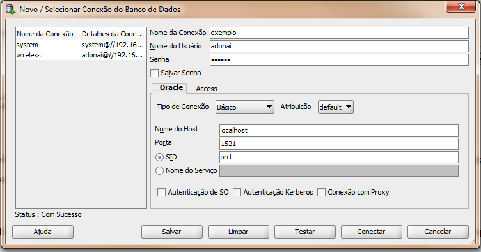Click the Nome do Host input field
Screen dimensions: 481x252
tap(339, 130)
